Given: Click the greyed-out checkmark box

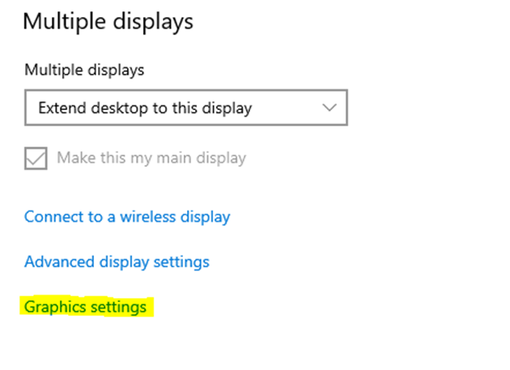Looking at the screenshot, I should (36, 157).
